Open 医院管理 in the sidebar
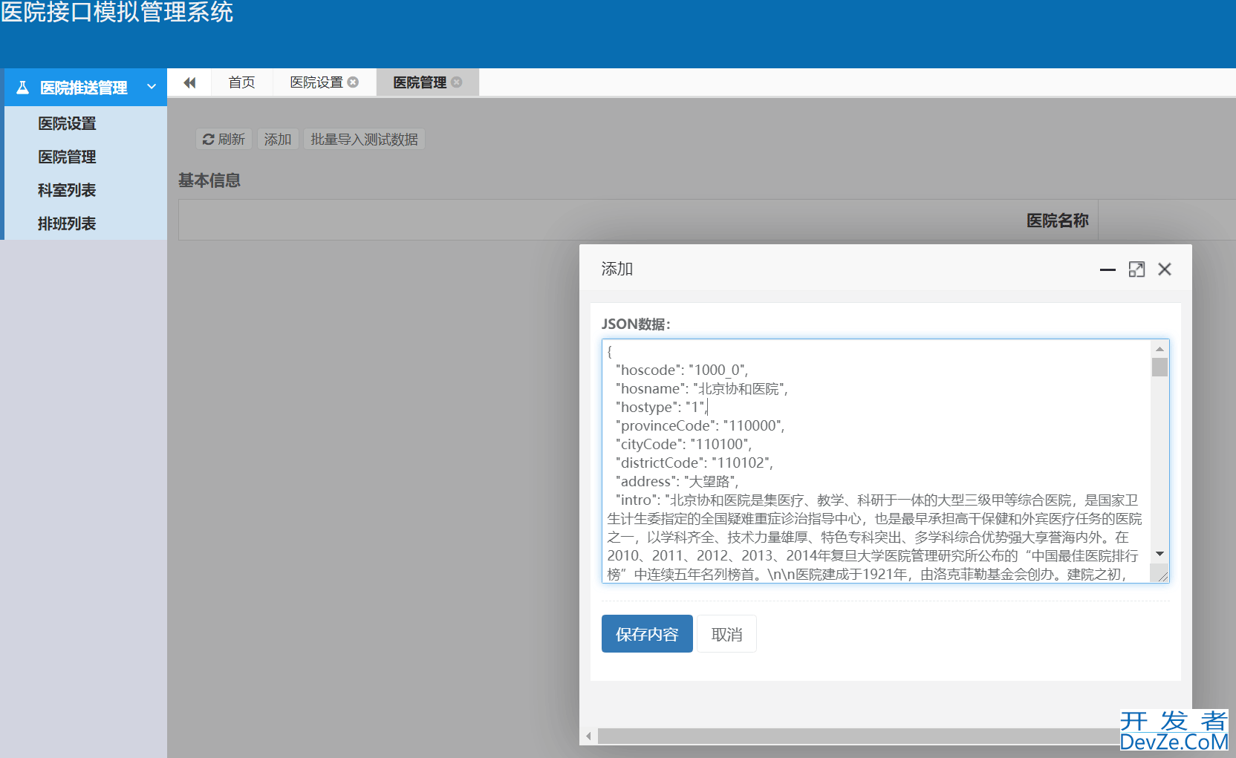This screenshot has width=1236, height=758. (67, 157)
